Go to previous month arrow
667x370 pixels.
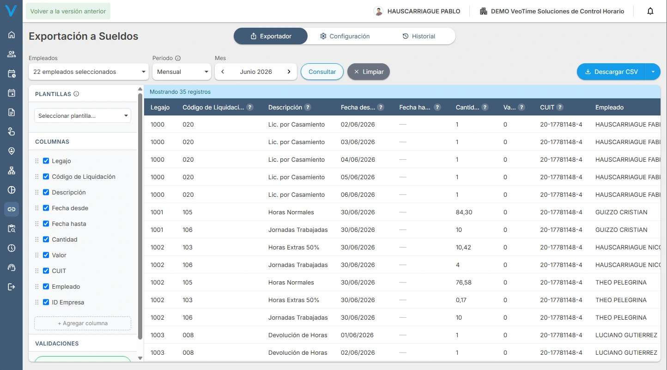(223, 72)
